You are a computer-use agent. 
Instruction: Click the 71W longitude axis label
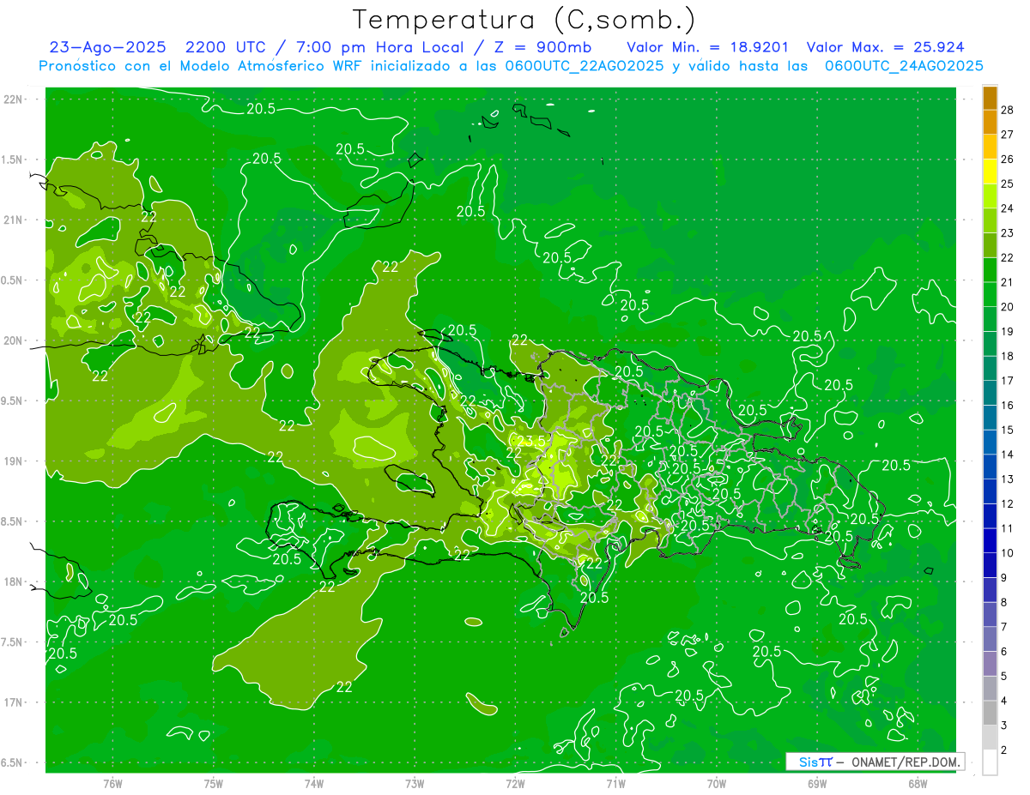point(615,785)
